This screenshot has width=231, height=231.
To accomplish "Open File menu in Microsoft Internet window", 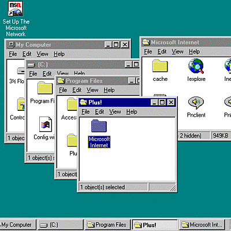I will 148,51.
